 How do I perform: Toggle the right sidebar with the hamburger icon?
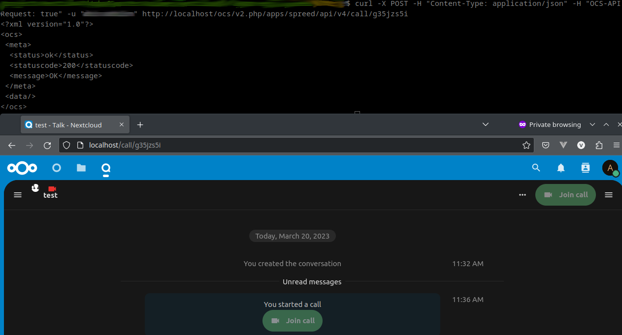click(x=608, y=195)
